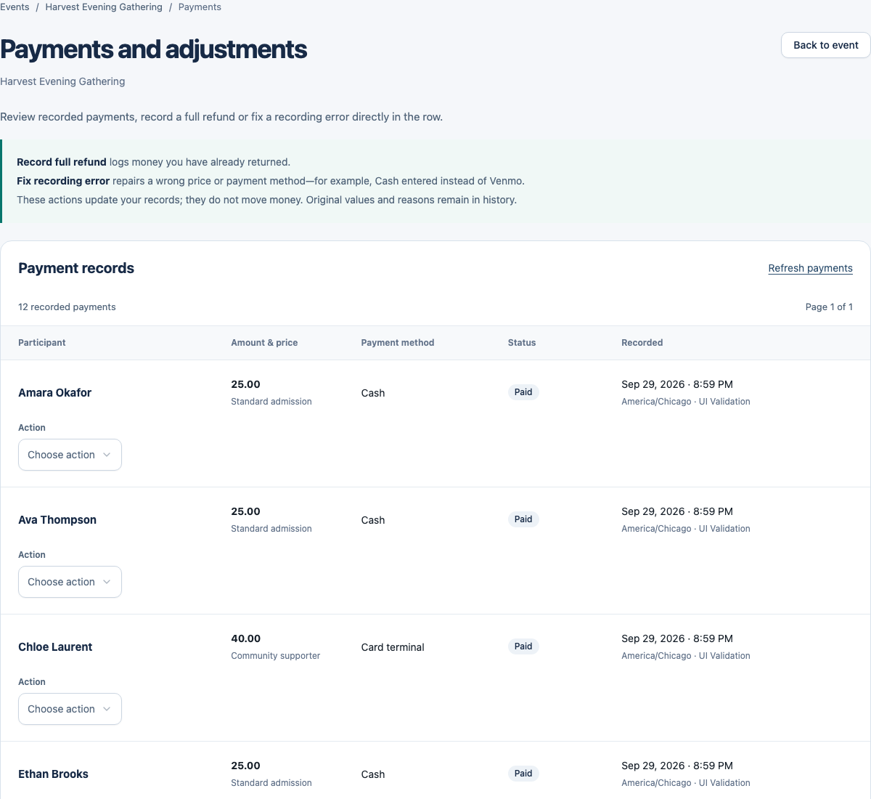Select the Payment method column header
Screen dimensions: 871x799
click(x=398, y=343)
